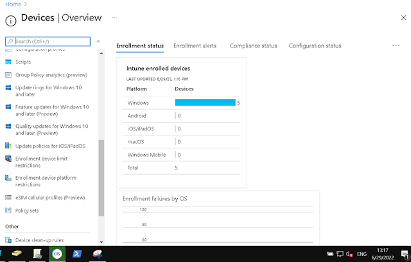The width and height of the screenshot is (411, 262).
Task: Click the Devices column header
Action: click(184, 89)
